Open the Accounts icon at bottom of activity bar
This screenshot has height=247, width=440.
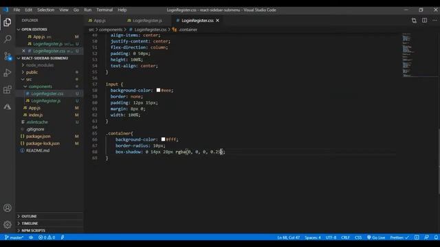[x=8, y=208]
